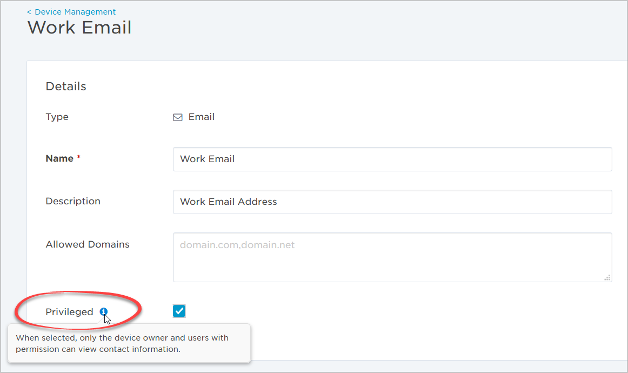The height and width of the screenshot is (373, 628).
Task: Click the Email type value text
Action: 202,117
